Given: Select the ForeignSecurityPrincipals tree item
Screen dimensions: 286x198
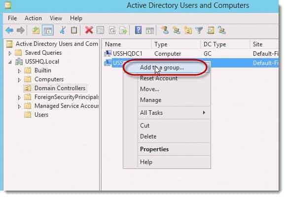Looking at the screenshot, I should 67,97.
